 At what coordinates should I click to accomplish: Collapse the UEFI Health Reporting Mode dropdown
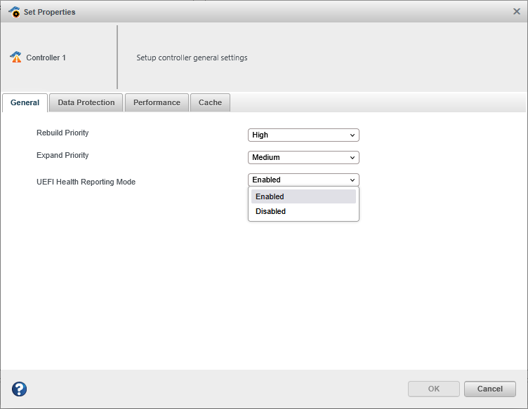click(x=303, y=180)
